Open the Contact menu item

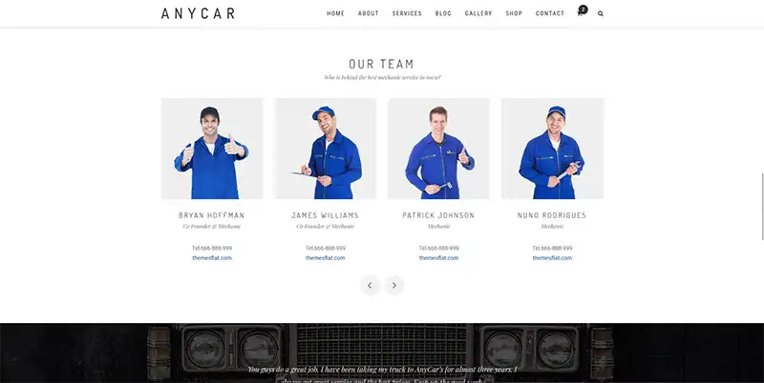pyautogui.click(x=550, y=13)
